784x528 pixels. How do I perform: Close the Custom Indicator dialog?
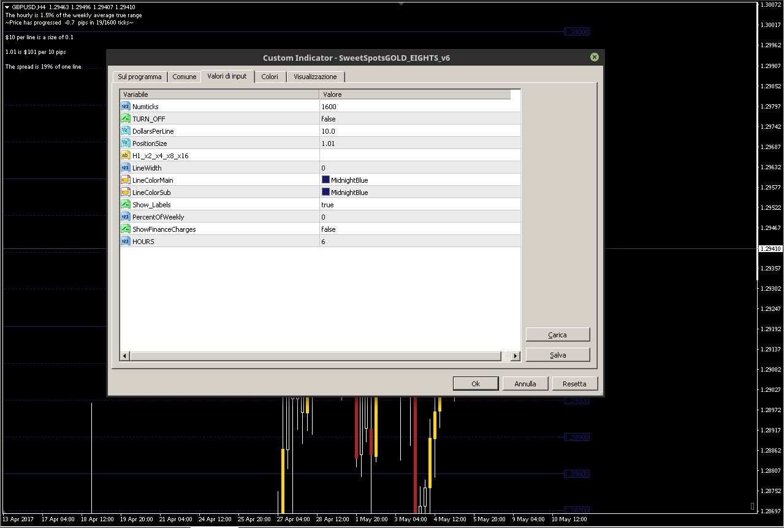pos(594,57)
